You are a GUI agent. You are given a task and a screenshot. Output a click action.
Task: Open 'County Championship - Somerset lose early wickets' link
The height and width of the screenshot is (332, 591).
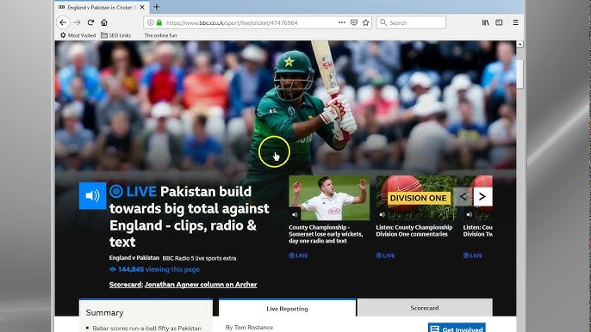tap(326, 234)
